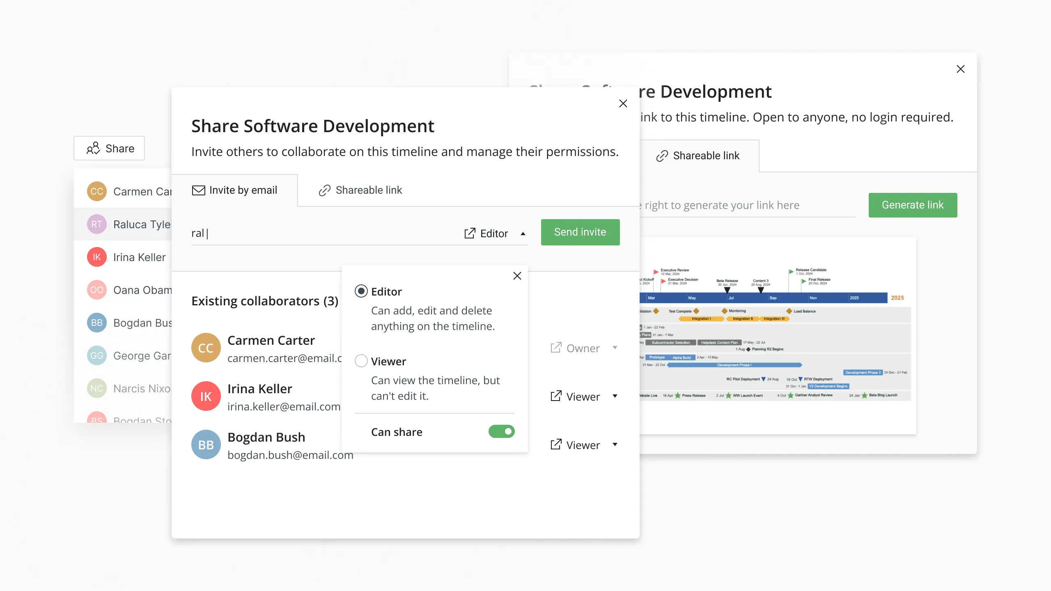Screen dimensions: 1051x591
Task: Click the invite by email envelope icon
Action: pyautogui.click(x=198, y=190)
